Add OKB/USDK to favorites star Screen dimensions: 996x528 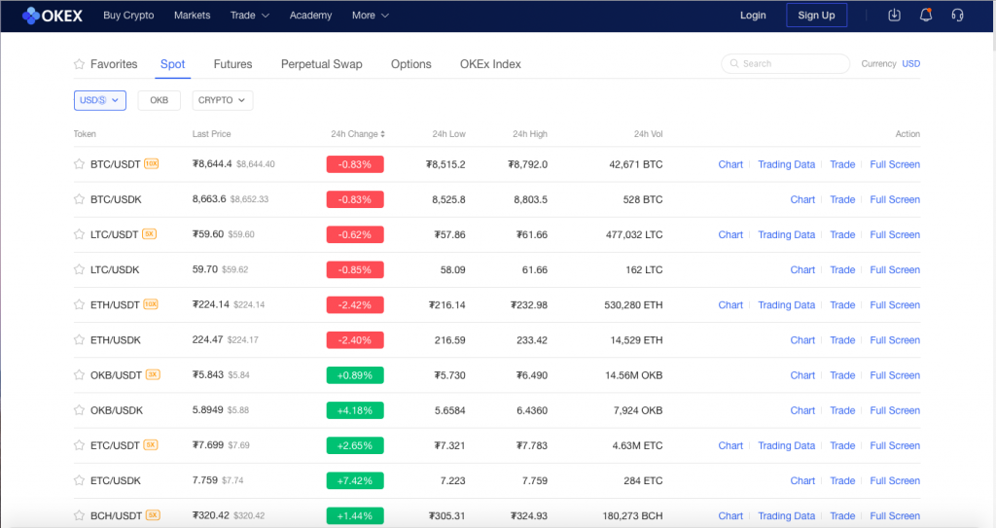[79, 409]
